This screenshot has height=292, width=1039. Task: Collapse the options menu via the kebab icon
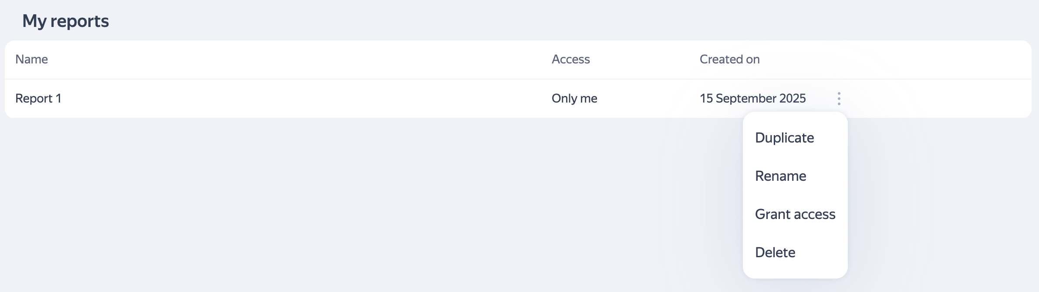tap(839, 99)
